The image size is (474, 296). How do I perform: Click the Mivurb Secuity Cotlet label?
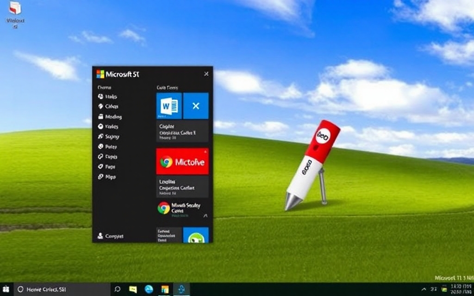coord(186,208)
